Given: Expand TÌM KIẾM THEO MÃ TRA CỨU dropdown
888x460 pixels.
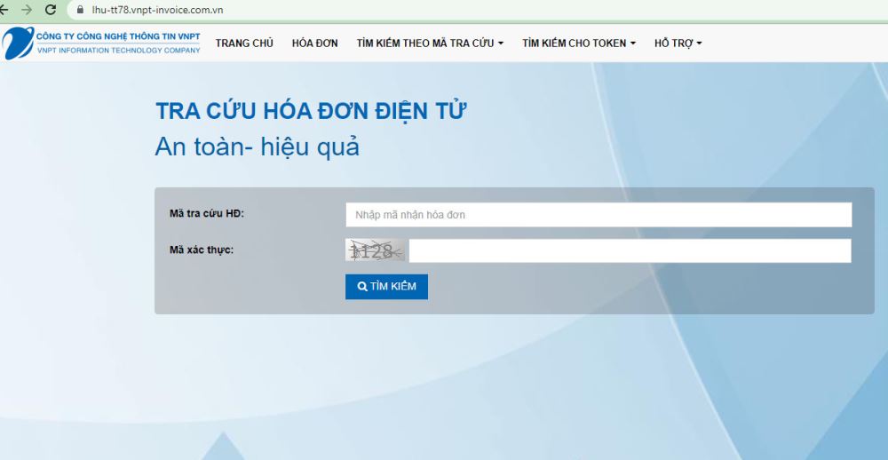Looking at the screenshot, I should click(x=430, y=43).
